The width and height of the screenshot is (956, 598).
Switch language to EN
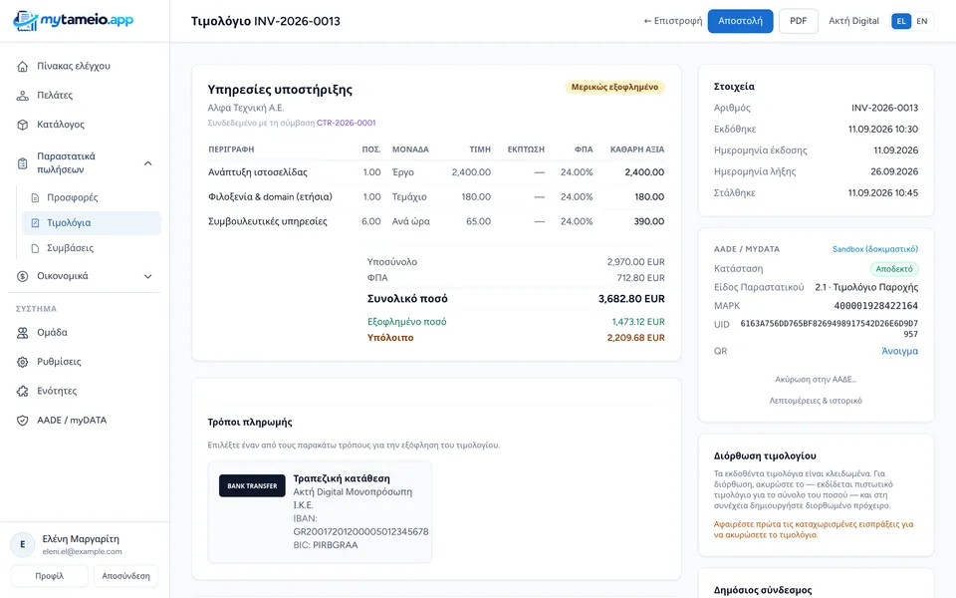(x=922, y=21)
